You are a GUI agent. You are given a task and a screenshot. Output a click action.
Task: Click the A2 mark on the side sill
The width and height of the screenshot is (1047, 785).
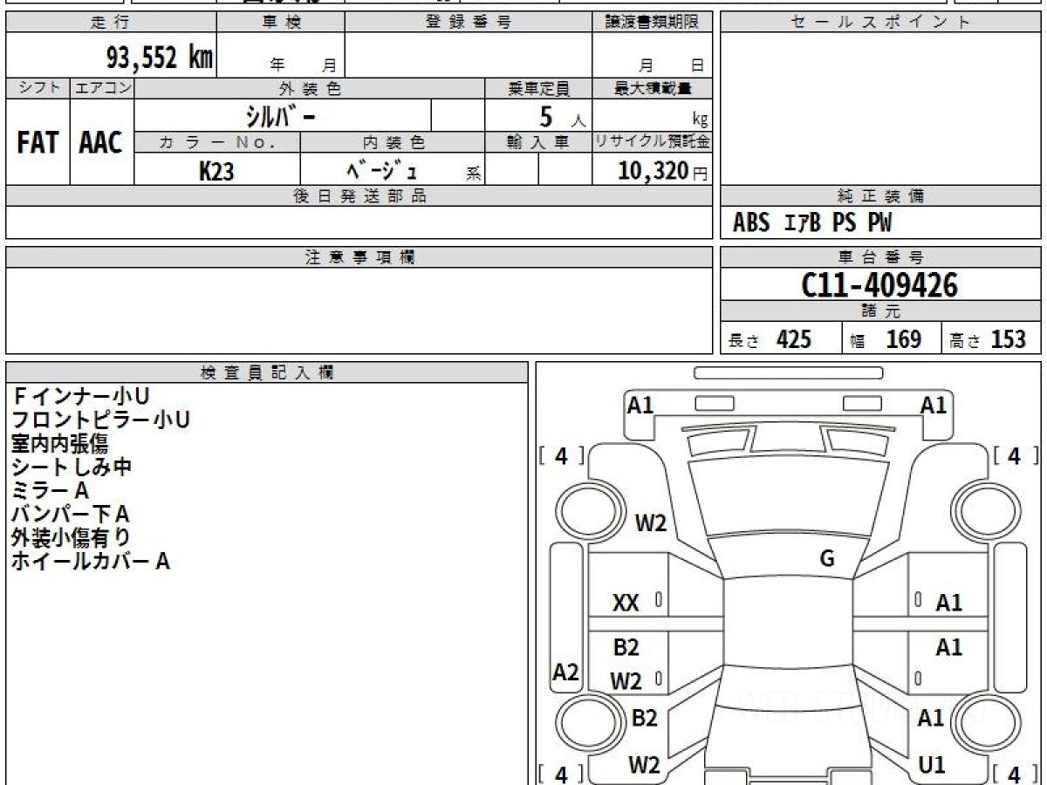point(566,672)
